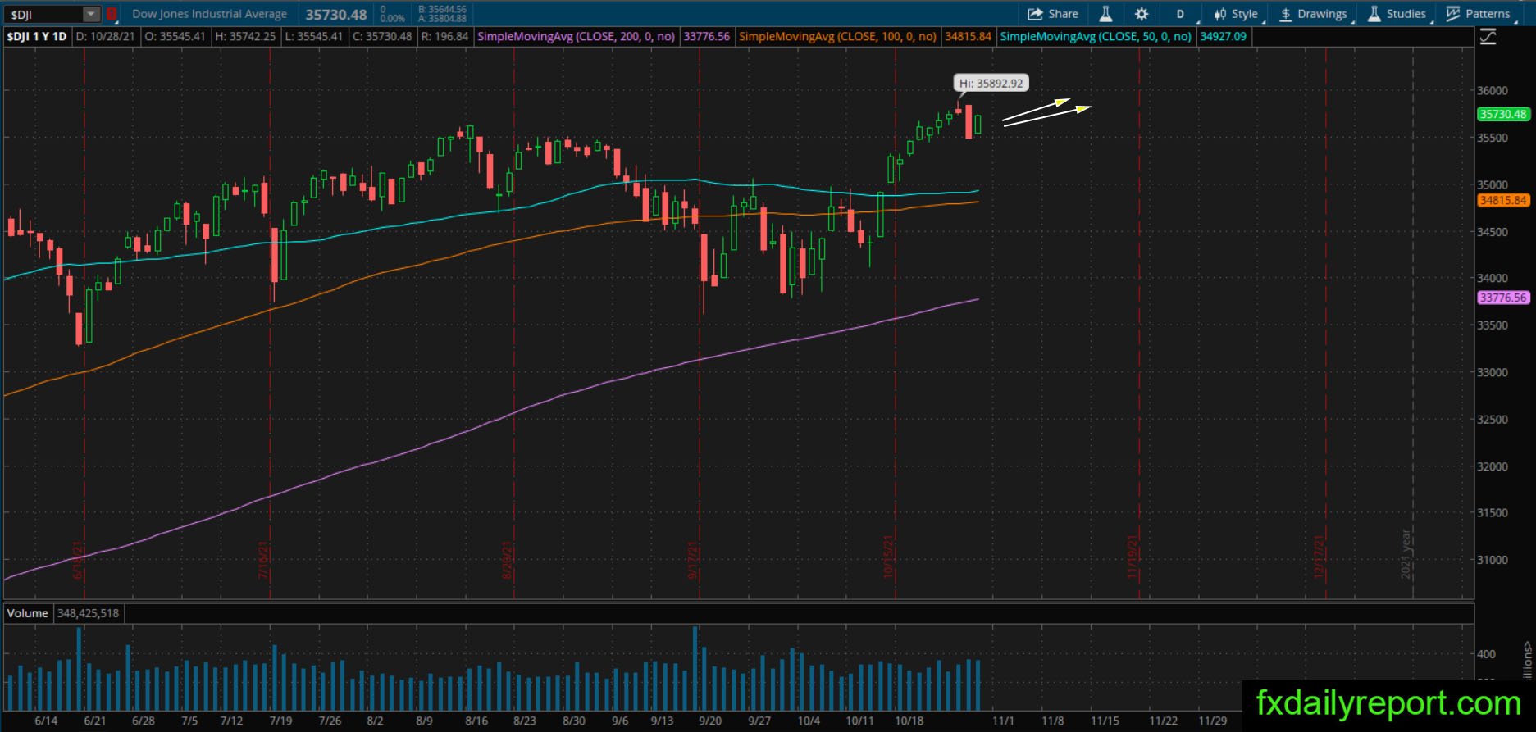Click the 50 SMA value 34927.09
Screen dimensions: 1536x732
(1224, 37)
